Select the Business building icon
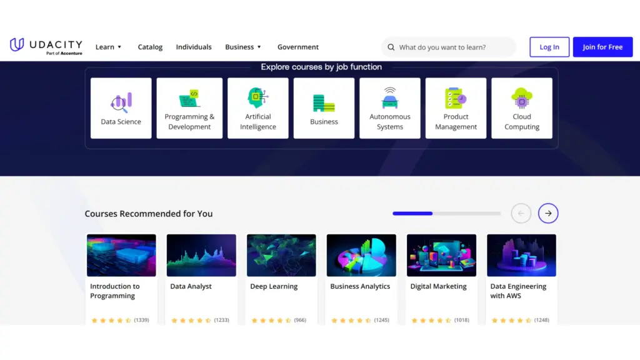Image resolution: width=640 pixels, height=360 pixels. (x=324, y=103)
